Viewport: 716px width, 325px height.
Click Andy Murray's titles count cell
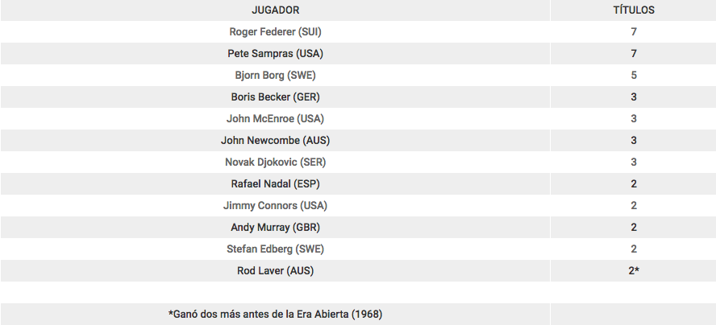pyautogui.click(x=633, y=228)
